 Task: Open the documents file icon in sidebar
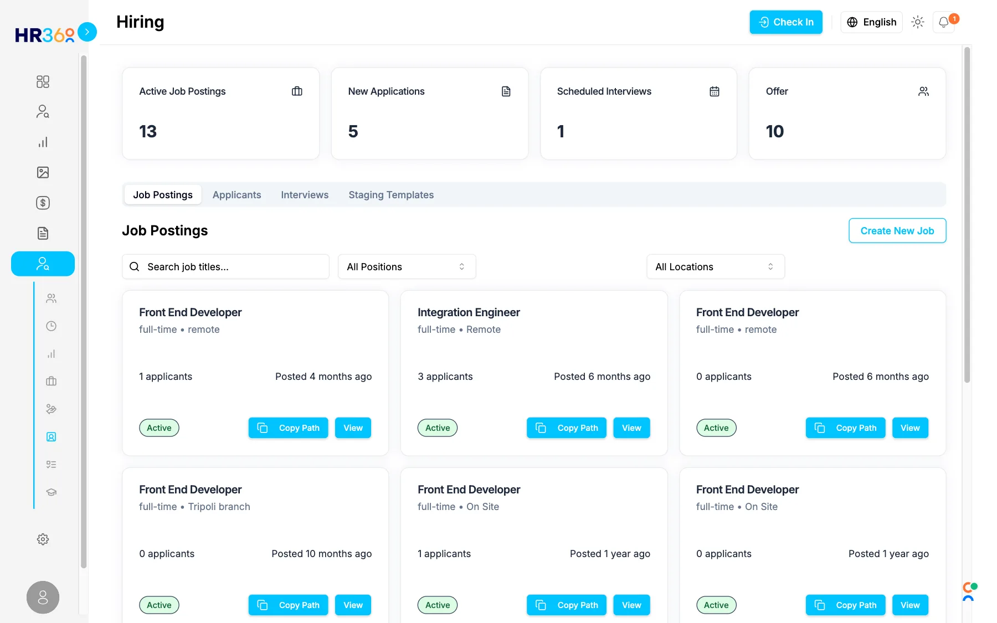coord(43,233)
